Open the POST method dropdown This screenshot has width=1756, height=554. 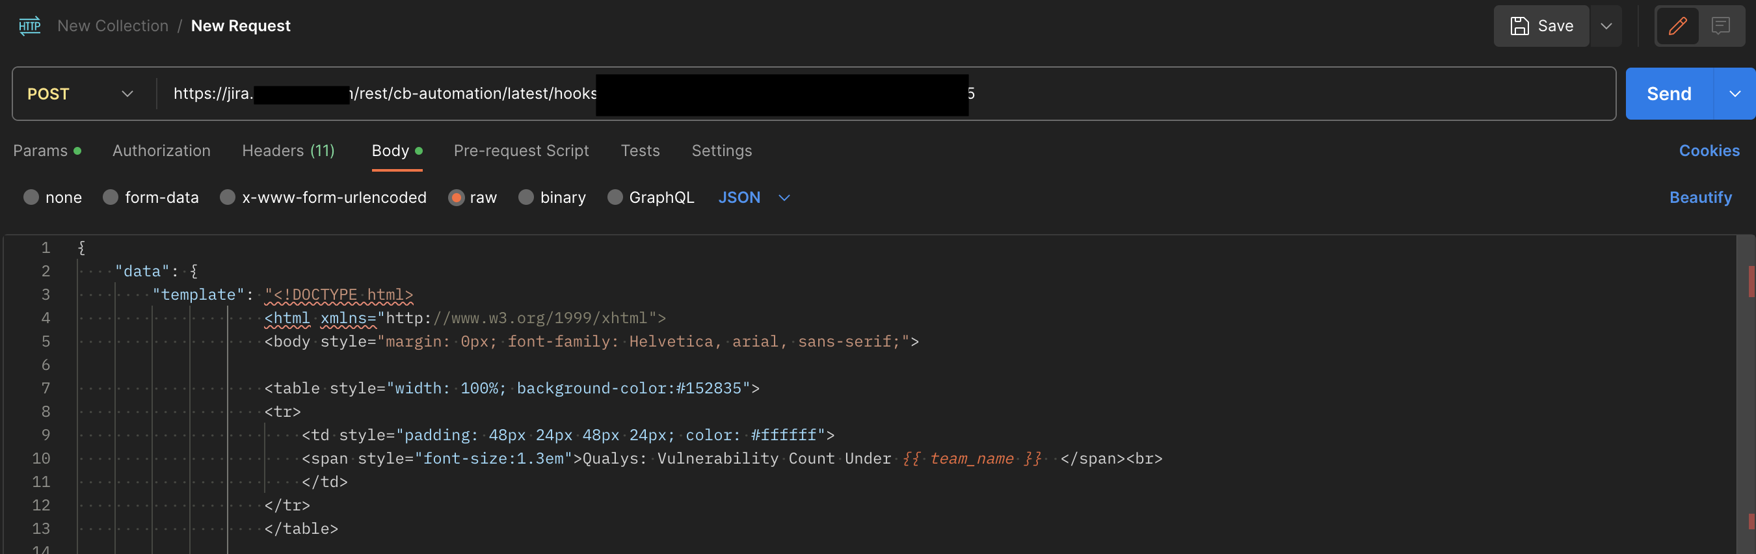pyautogui.click(x=81, y=94)
